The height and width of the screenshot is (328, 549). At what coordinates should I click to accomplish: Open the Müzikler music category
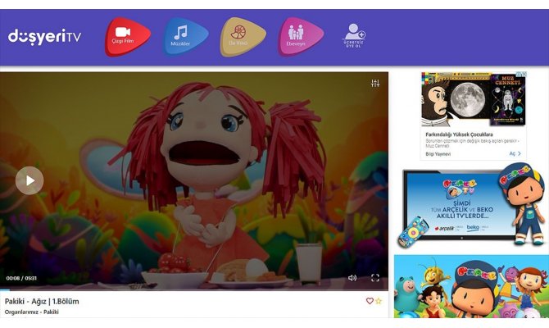(185, 36)
